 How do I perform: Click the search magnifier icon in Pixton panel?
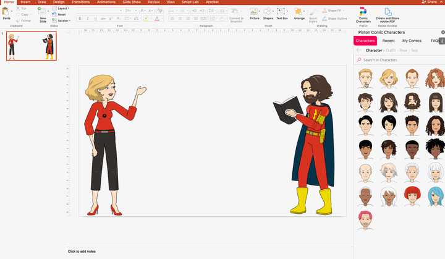(359, 60)
